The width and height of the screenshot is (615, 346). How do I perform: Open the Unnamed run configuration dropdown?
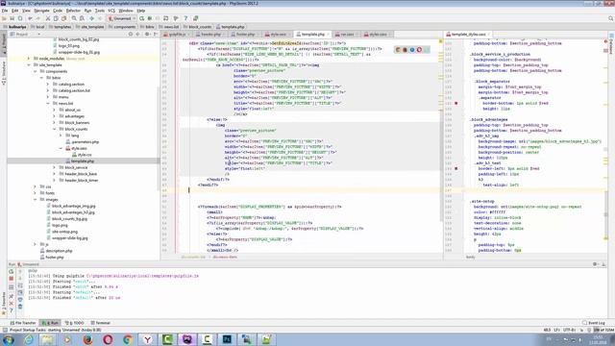click(x=122, y=18)
